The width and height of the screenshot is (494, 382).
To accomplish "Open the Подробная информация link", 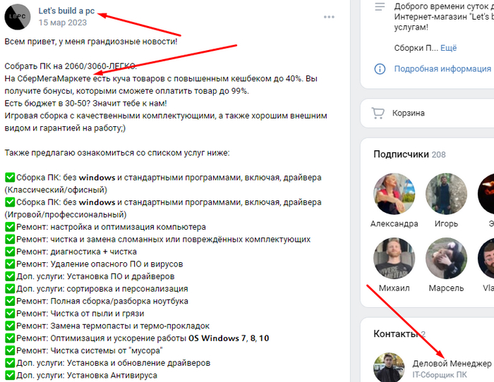I will tap(442, 68).
